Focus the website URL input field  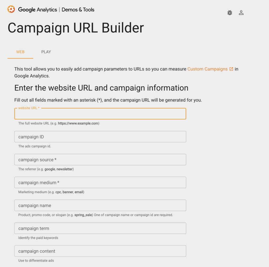coord(100,114)
